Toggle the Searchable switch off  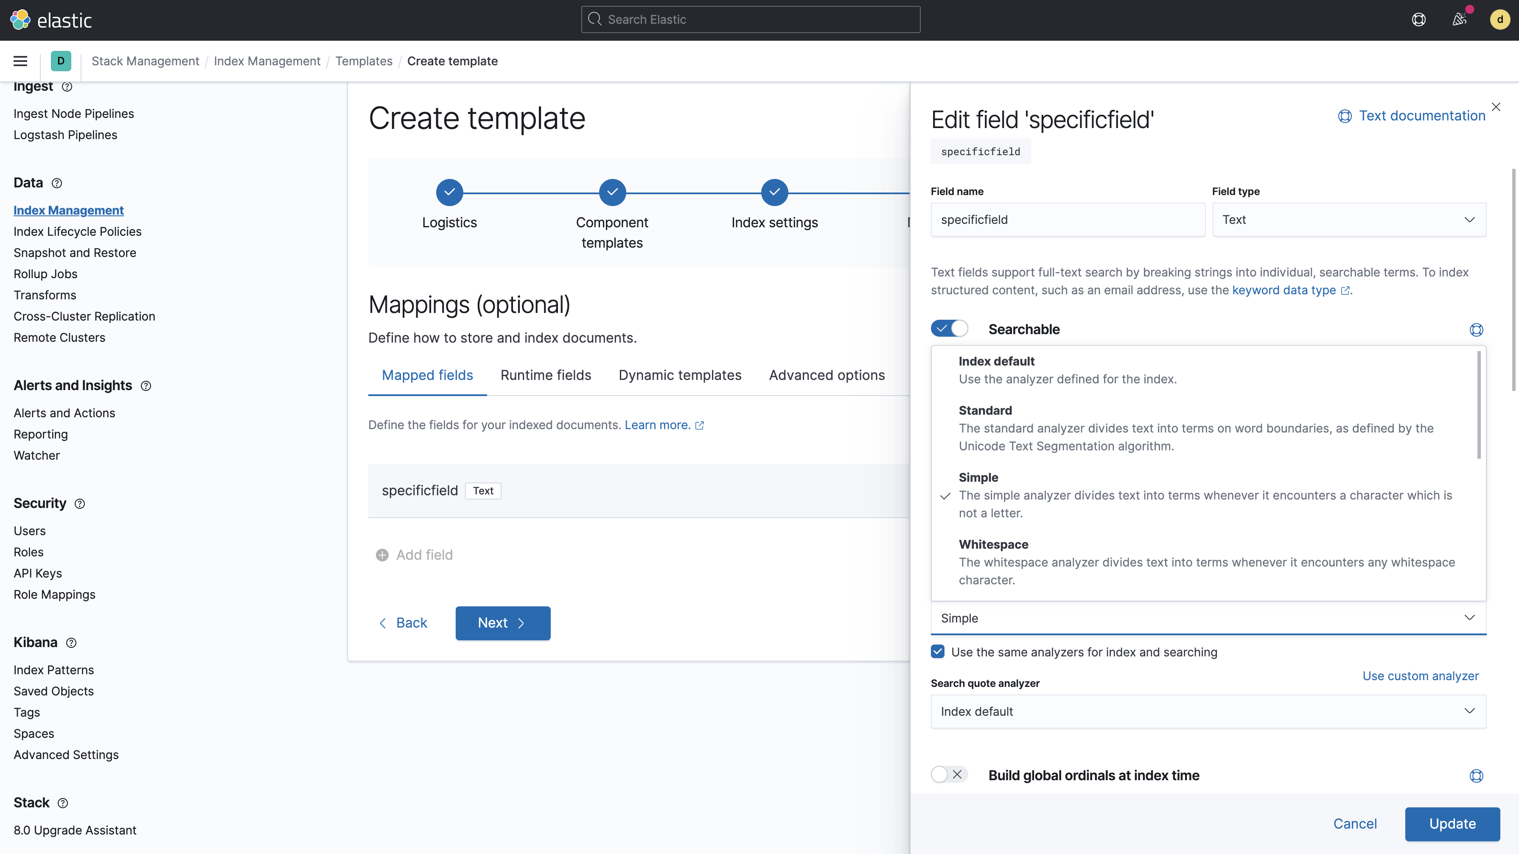[950, 328]
